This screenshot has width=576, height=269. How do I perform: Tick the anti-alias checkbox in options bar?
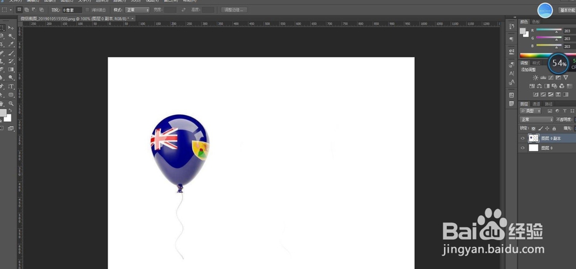[87, 10]
